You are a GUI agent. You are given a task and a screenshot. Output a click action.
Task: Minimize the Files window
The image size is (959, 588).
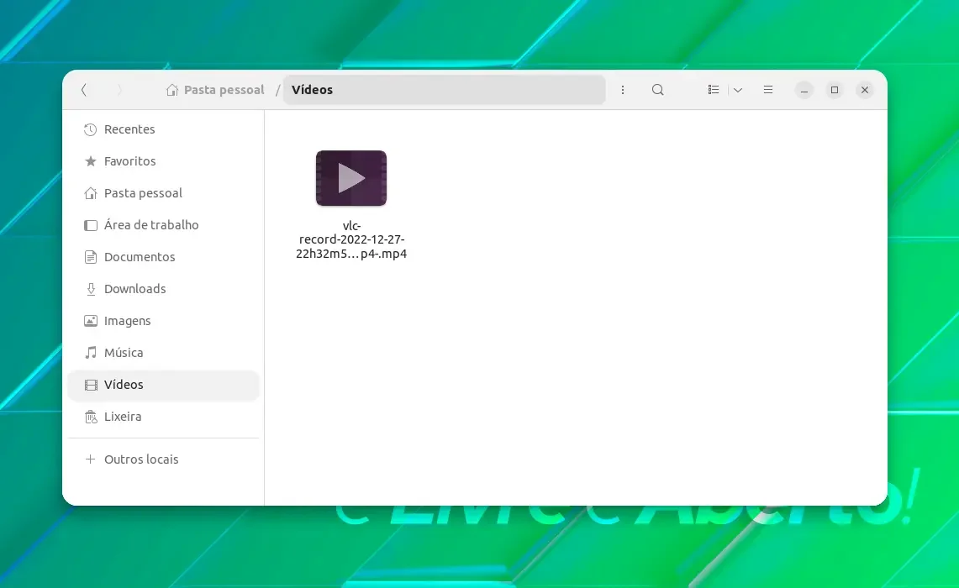point(804,91)
